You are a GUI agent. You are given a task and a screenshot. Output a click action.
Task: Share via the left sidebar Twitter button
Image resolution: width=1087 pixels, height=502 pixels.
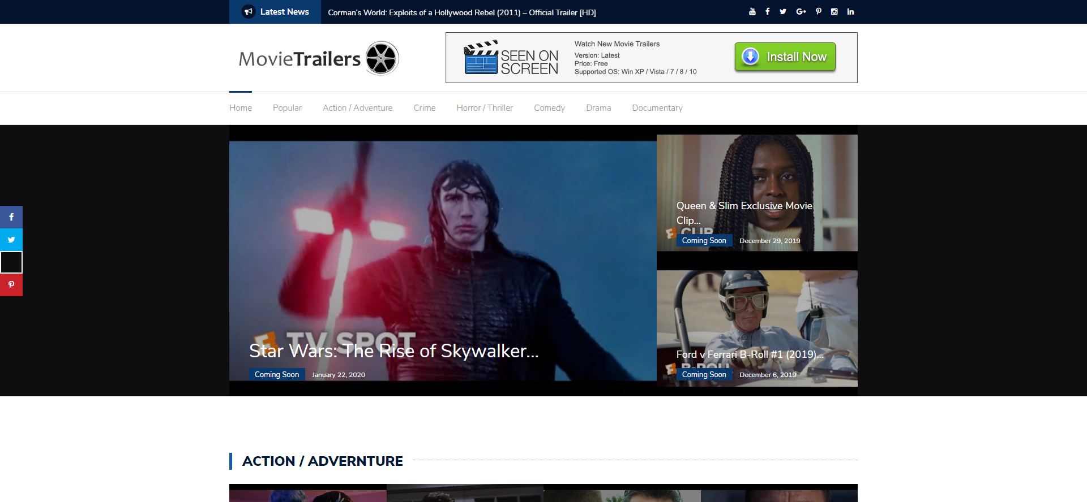11,240
